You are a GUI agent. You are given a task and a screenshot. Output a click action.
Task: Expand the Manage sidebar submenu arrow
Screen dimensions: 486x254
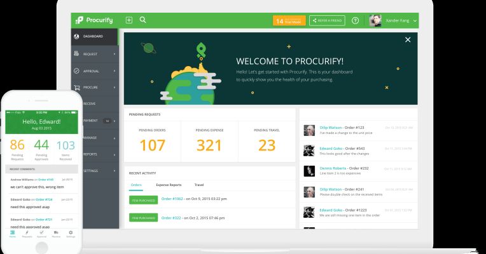click(x=115, y=138)
